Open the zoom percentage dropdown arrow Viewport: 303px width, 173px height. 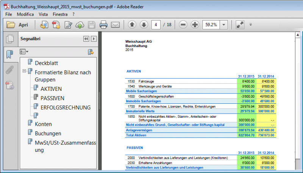(x=223, y=25)
